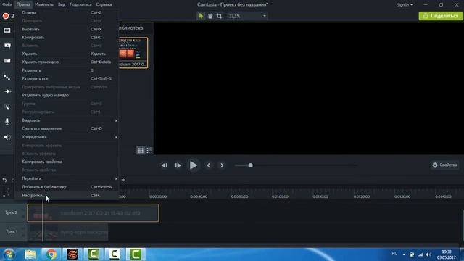464x261 pixels.
Task: Start recording with the red record button
Action: (6, 16)
